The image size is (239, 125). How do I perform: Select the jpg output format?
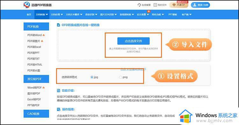pyautogui.click(x=91, y=77)
